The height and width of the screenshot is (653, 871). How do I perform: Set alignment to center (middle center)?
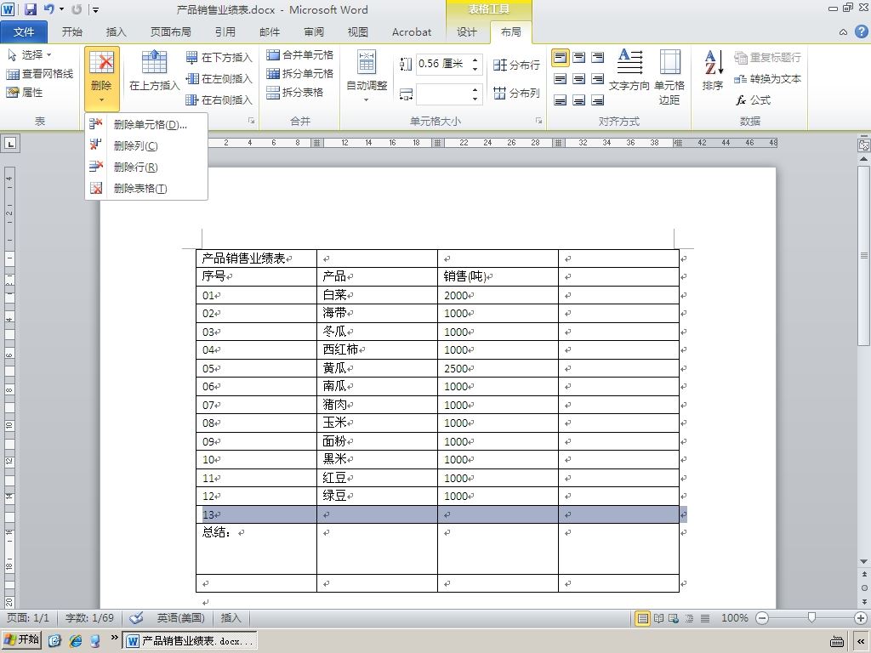coord(578,79)
